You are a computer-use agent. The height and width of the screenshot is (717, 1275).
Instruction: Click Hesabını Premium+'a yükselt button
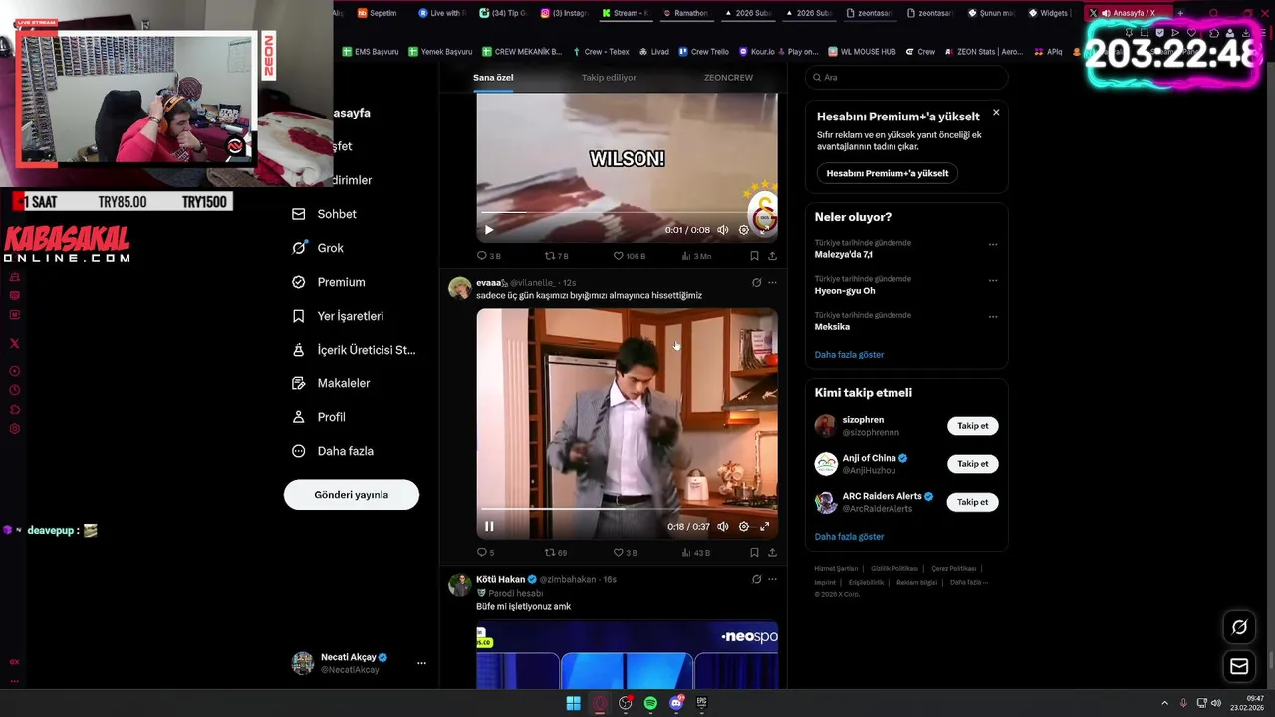coord(888,173)
